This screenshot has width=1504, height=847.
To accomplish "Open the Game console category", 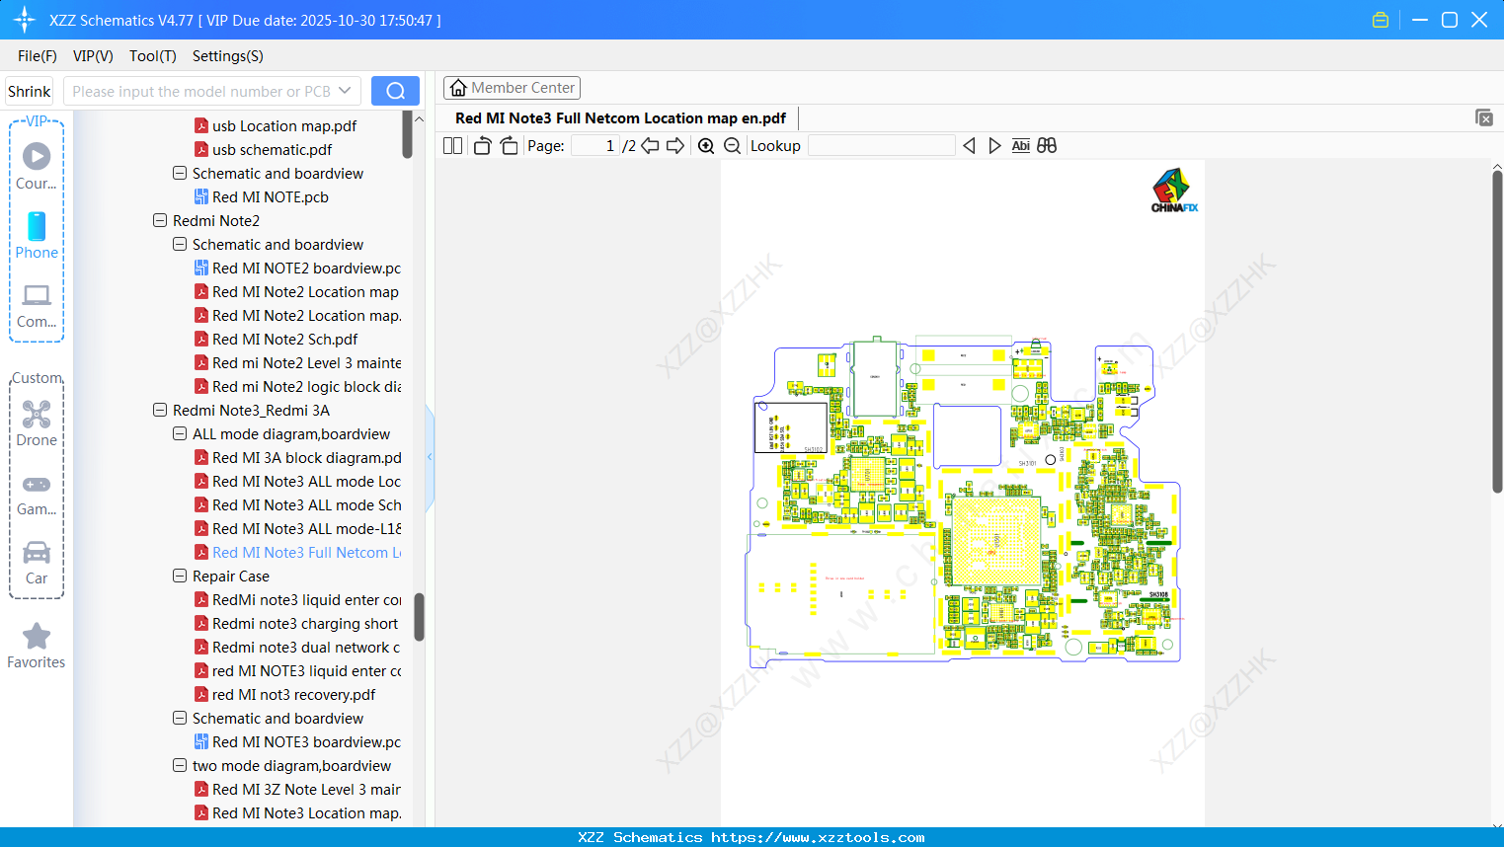I will pyautogui.click(x=37, y=494).
